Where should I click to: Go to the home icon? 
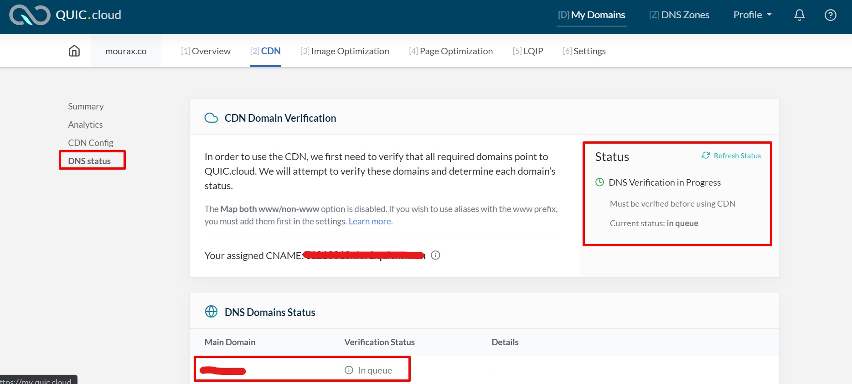pyautogui.click(x=74, y=51)
